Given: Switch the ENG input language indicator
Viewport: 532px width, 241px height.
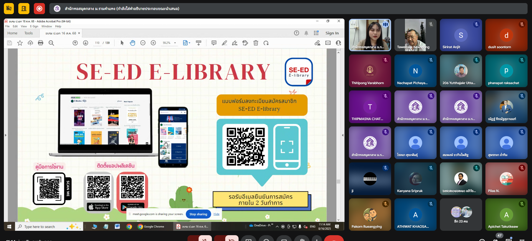Looking at the screenshot, I should (x=313, y=227).
